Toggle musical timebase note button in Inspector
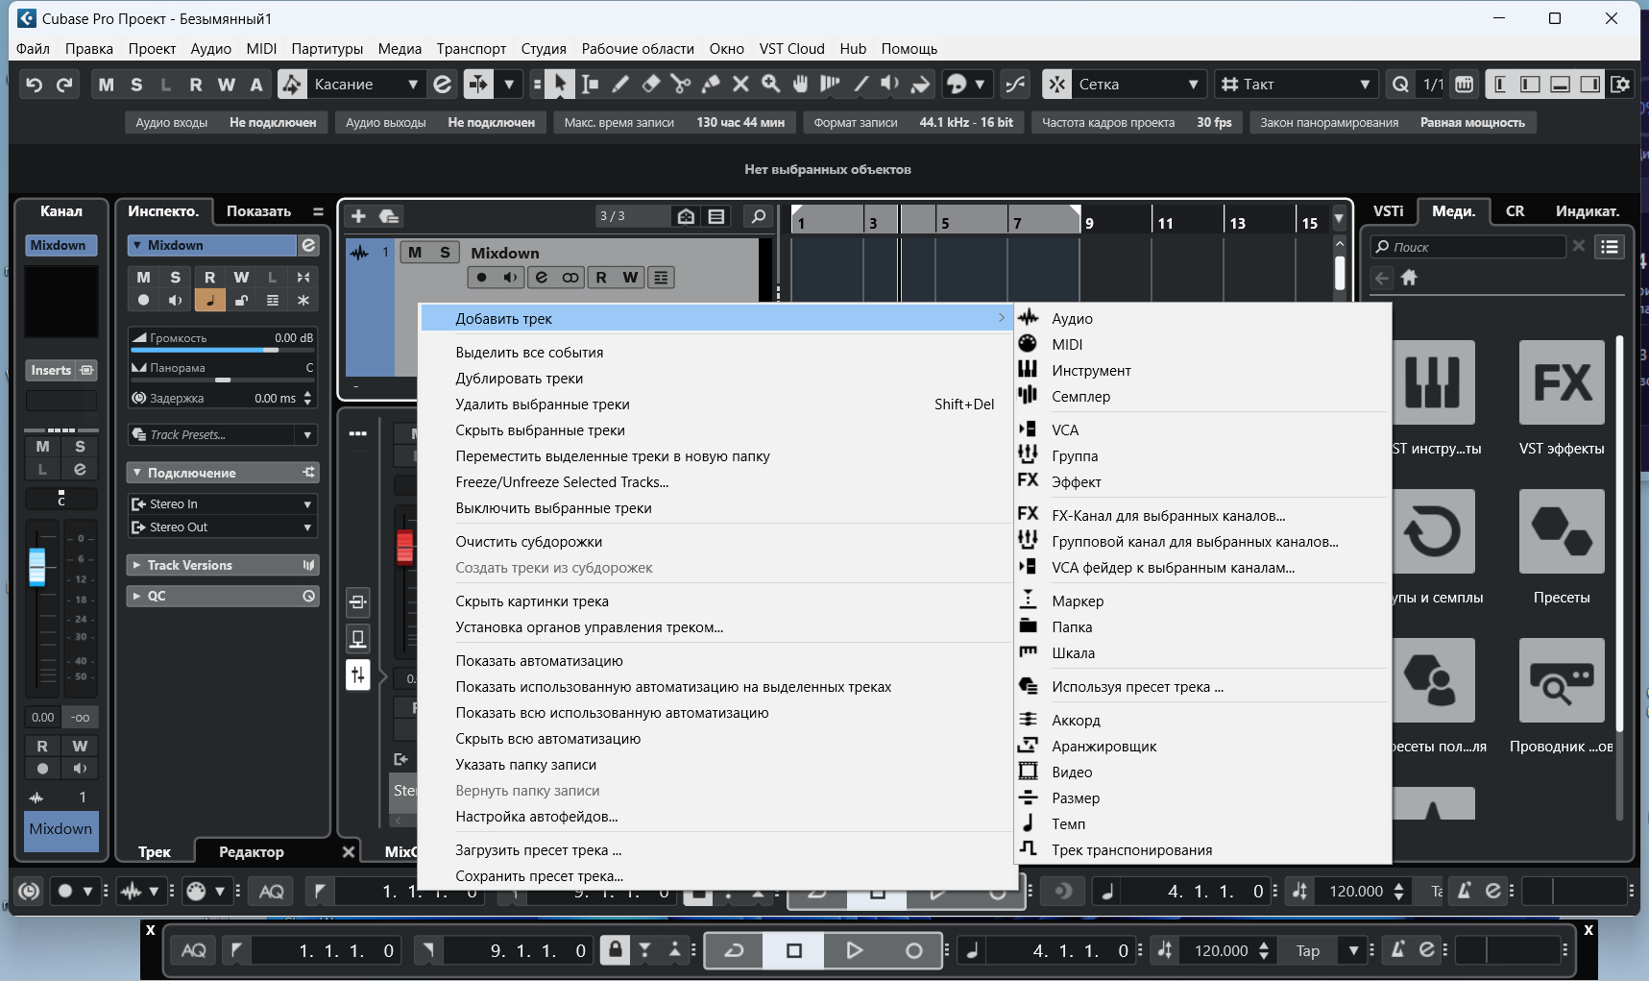The image size is (1649, 981). point(209,301)
